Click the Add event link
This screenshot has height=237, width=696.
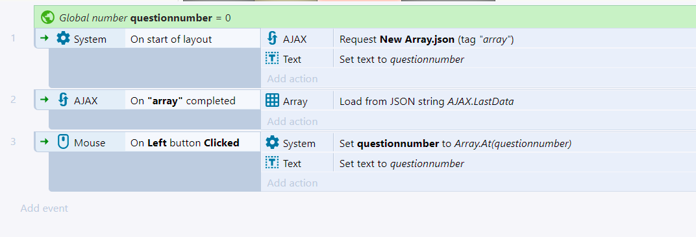[44, 209]
